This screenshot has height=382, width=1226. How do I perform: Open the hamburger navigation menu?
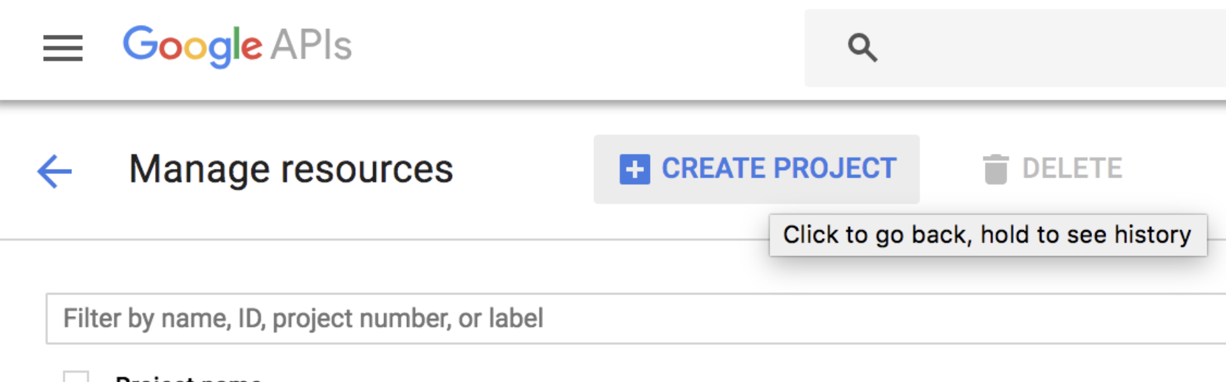pyautogui.click(x=63, y=48)
